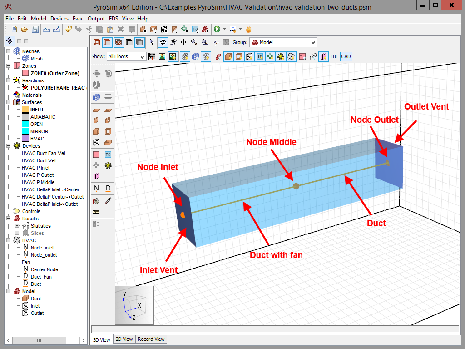Click HVAC surface purple swatch
The image size is (465, 349).
[x=25, y=139]
